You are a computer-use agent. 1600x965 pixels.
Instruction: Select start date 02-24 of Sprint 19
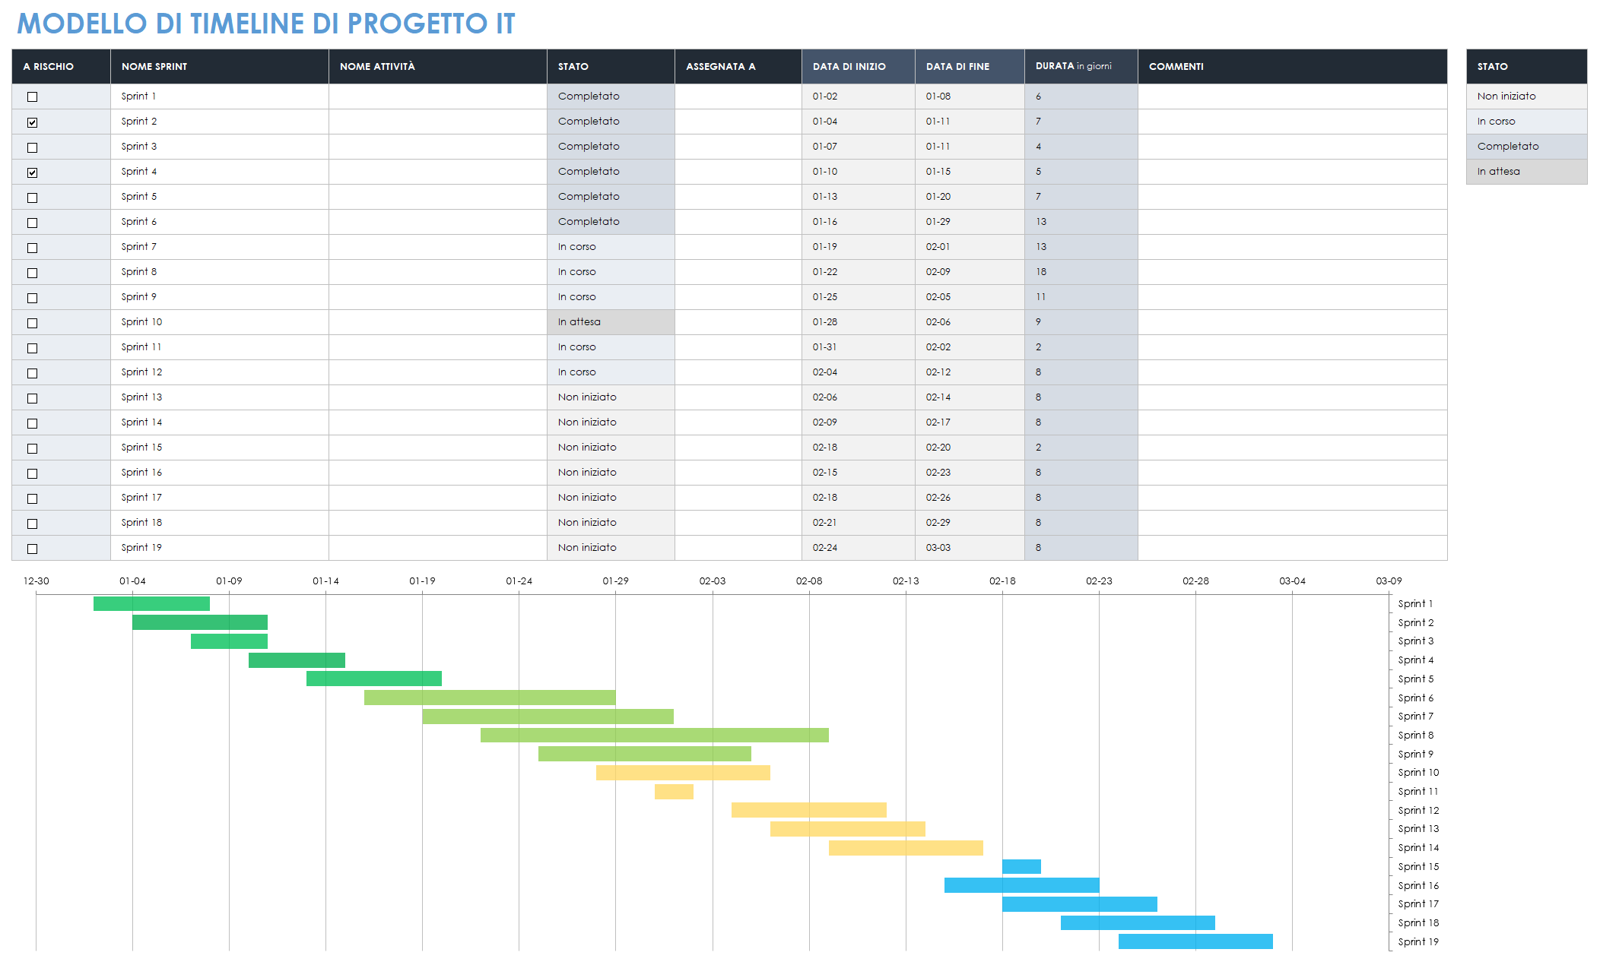(x=859, y=548)
